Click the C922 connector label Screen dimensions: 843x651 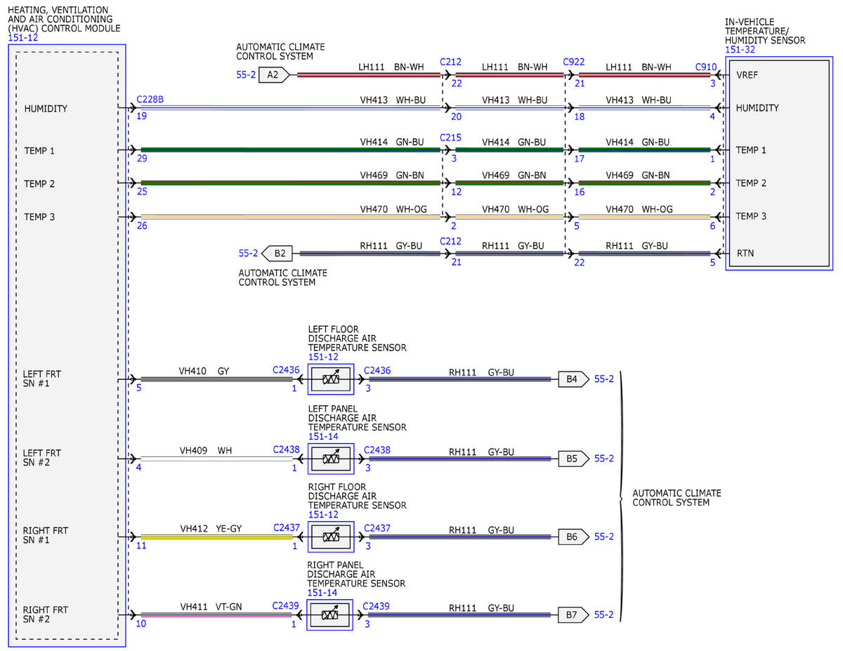click(574, 62)
